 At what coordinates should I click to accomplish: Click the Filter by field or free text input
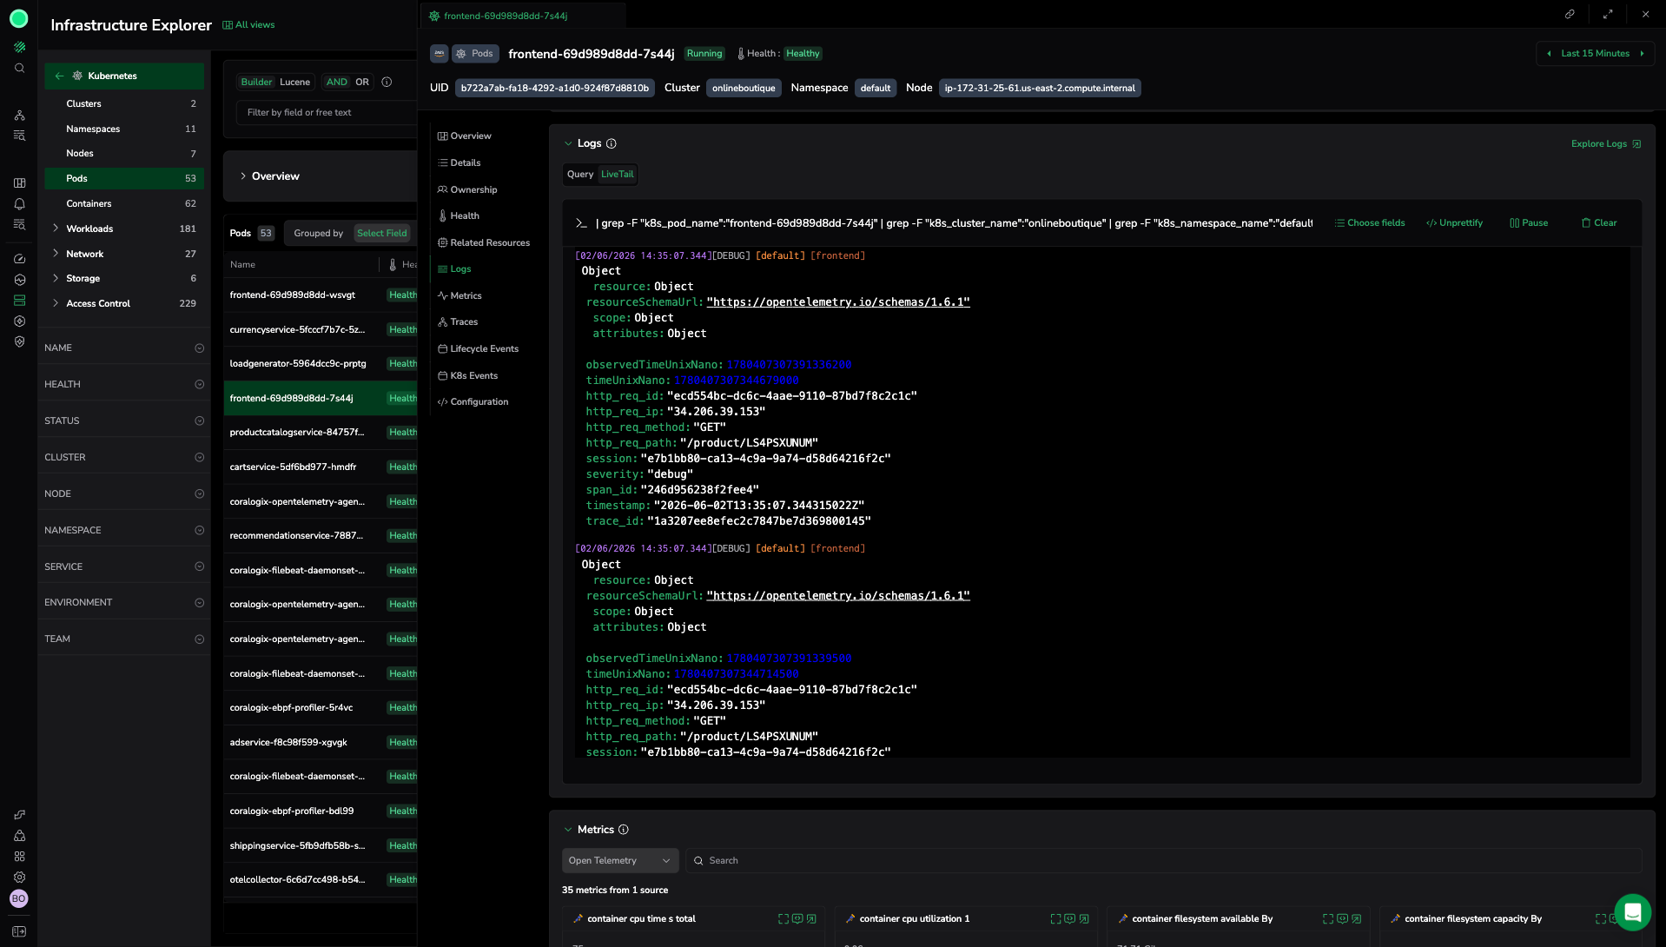click(x=328, y=113)
